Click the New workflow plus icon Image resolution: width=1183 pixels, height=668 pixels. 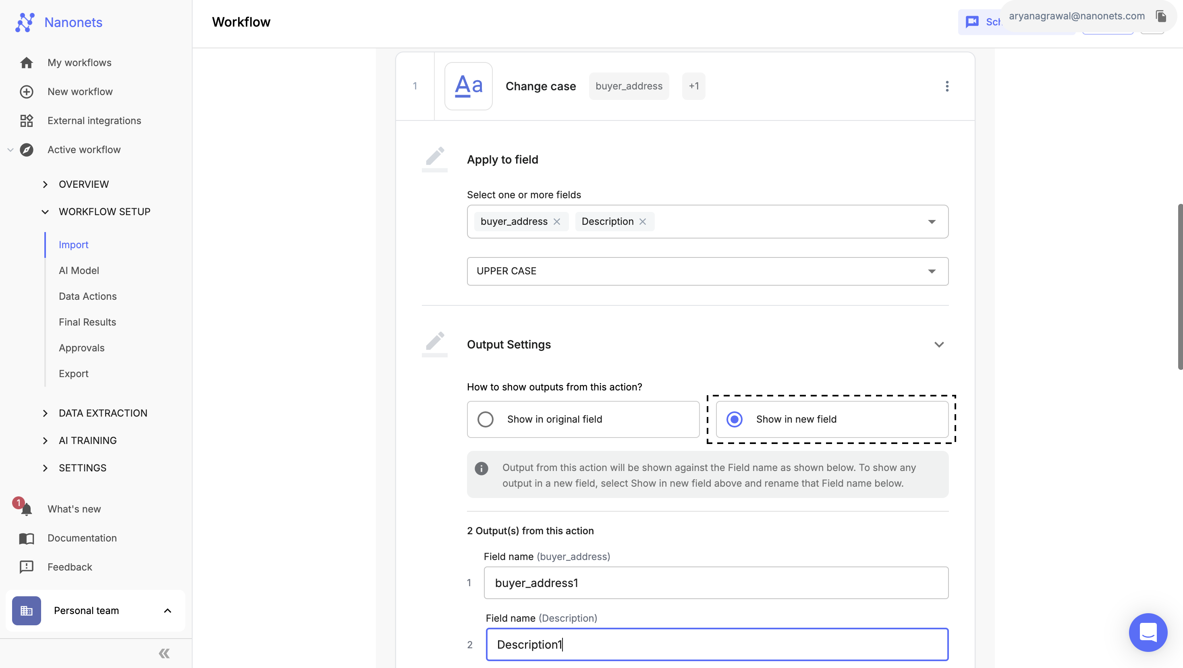(27, 92)
